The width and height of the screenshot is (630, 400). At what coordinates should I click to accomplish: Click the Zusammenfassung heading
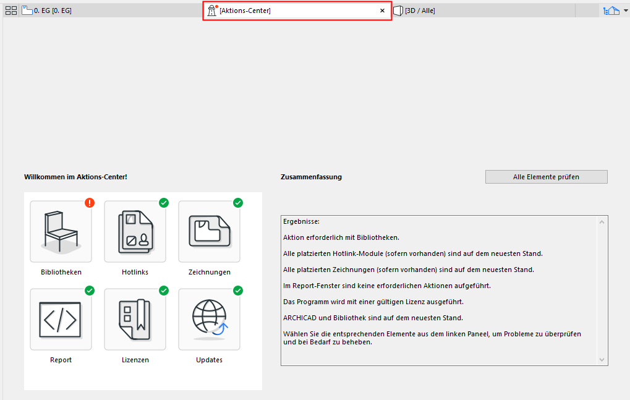(311, 177)
